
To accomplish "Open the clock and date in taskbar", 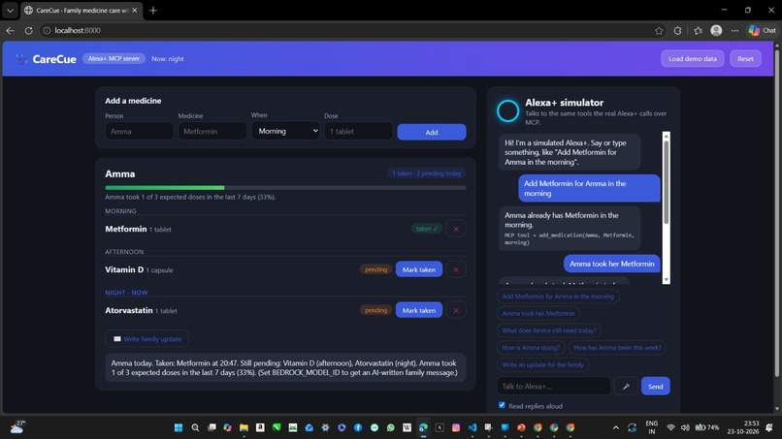I will click(743, 427).
